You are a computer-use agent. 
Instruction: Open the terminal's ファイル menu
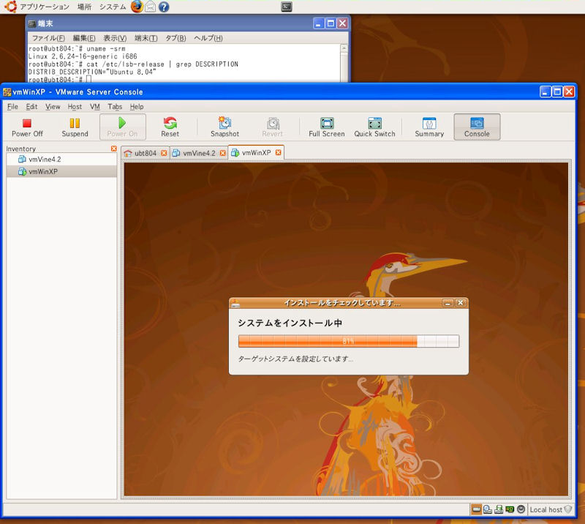coord(48,38)
